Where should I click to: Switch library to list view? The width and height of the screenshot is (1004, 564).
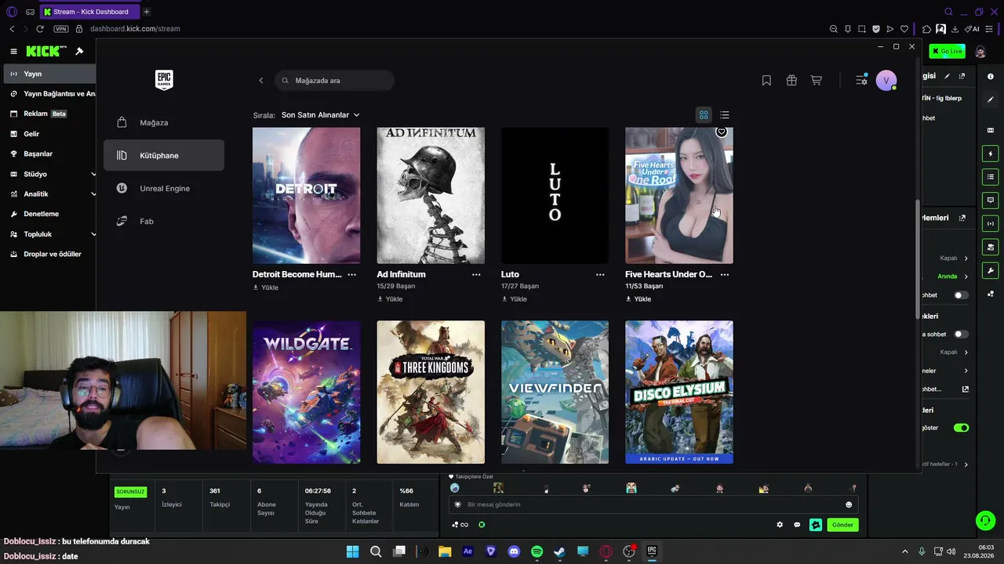click(725, 115)
